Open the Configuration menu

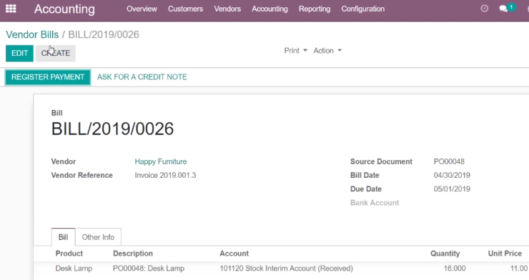pos(362,9)
